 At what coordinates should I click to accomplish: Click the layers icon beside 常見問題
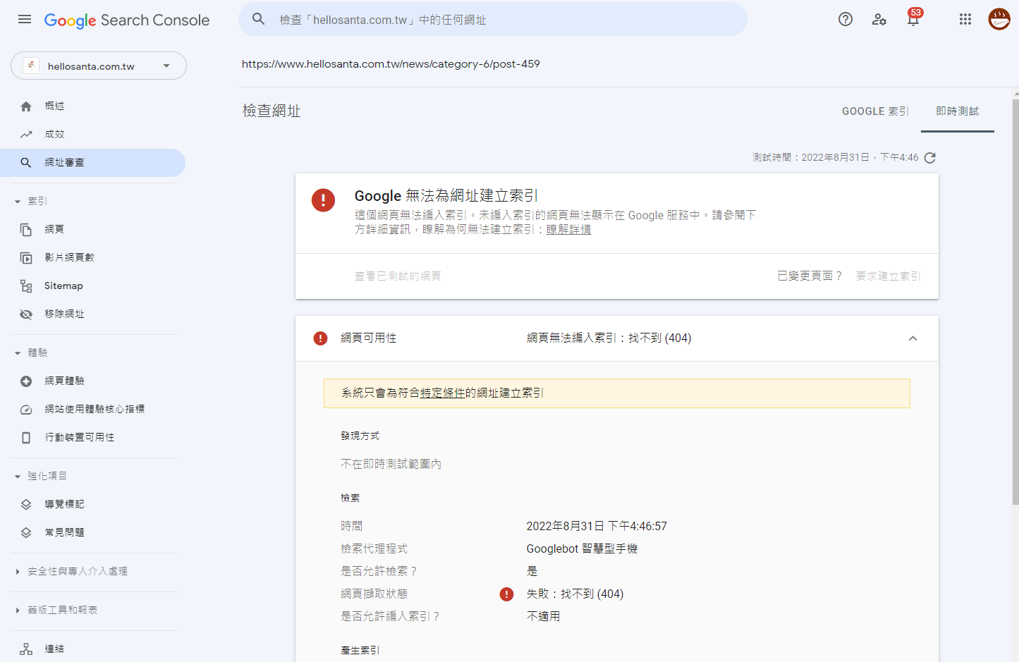(x=26, y=533)
